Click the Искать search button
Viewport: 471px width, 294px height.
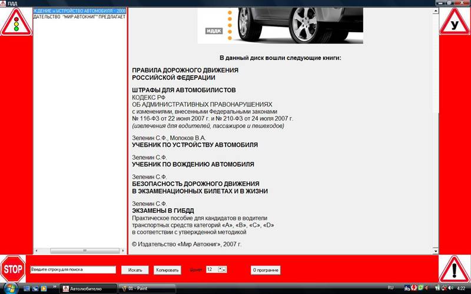click(x=135, y=270)
